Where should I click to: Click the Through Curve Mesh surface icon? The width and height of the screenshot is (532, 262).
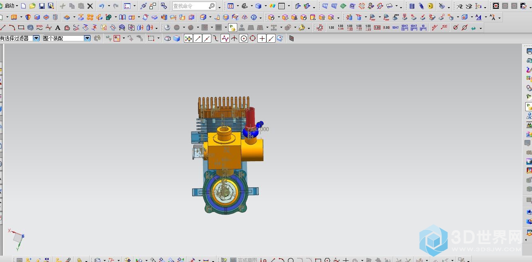(x=334, y=6)
